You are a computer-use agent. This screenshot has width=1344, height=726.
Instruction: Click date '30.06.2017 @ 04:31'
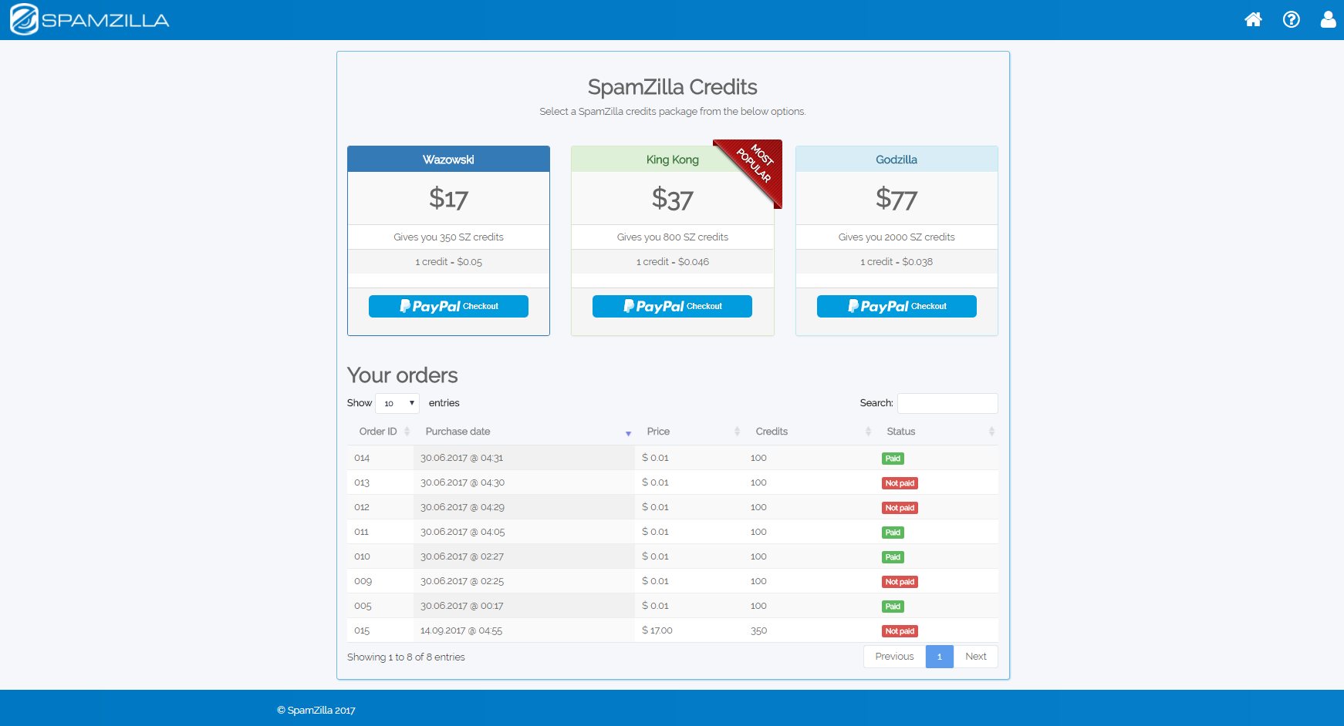click(461, 458)
